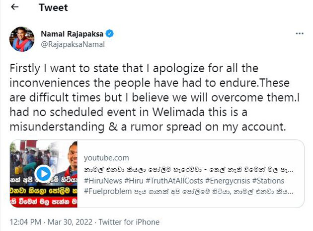This screenshot has width=313, height=231.
Task: Click the smiling man's face in thumbnail
Action: (73, 155)
